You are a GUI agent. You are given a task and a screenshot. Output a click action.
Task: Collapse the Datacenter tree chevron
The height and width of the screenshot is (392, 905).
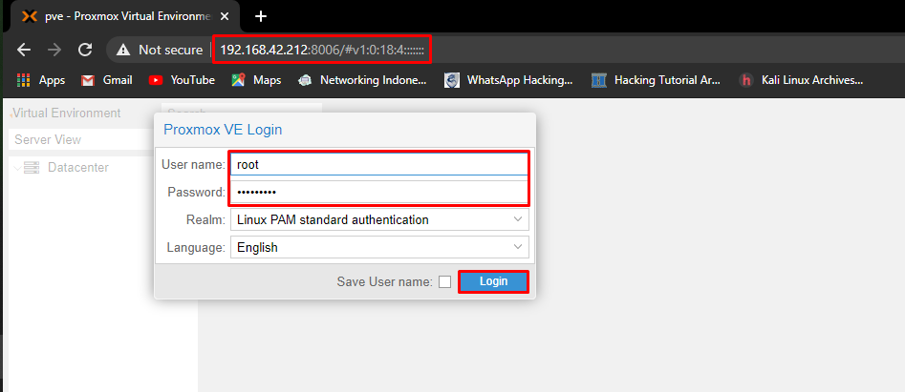tap(17, 168)
